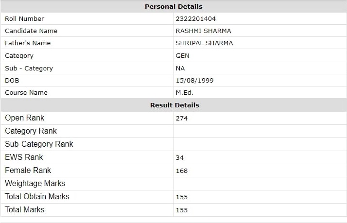Click the Course Name label
347x223 pixels.
[x=26, y=93]
